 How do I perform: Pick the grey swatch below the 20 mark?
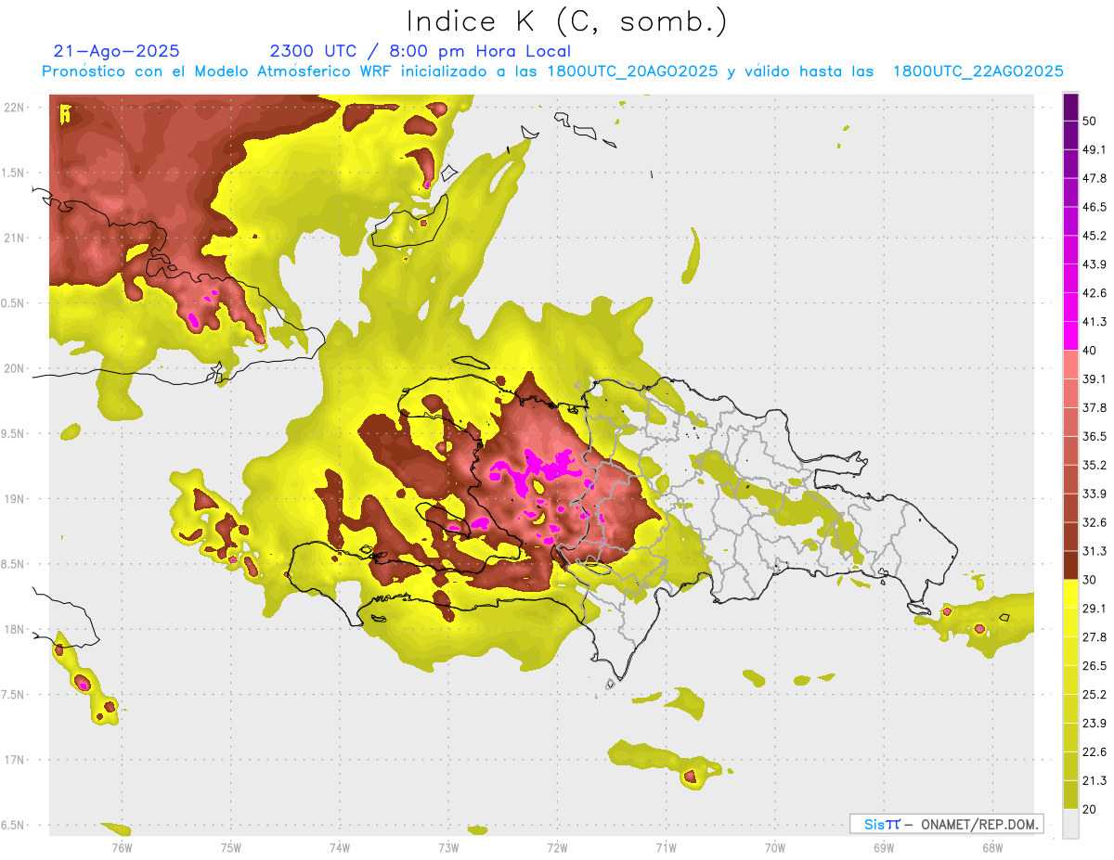tap(1071, 824)
